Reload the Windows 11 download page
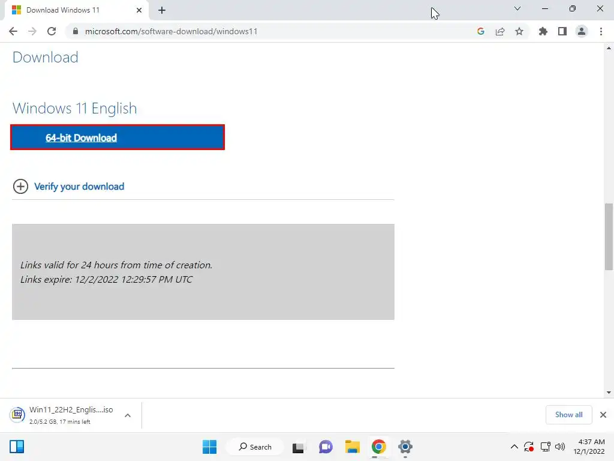The image size is (614, 461). tap(52, 31)
